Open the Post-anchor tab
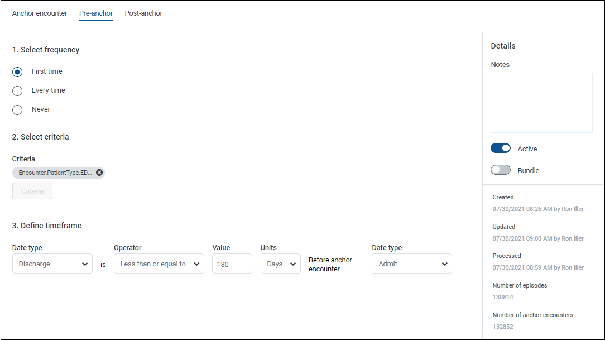The image size is (605, 340). [x=143, y=13]
